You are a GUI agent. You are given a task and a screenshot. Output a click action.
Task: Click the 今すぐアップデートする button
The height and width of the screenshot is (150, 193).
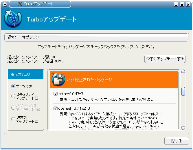click(x=165, y=59)
